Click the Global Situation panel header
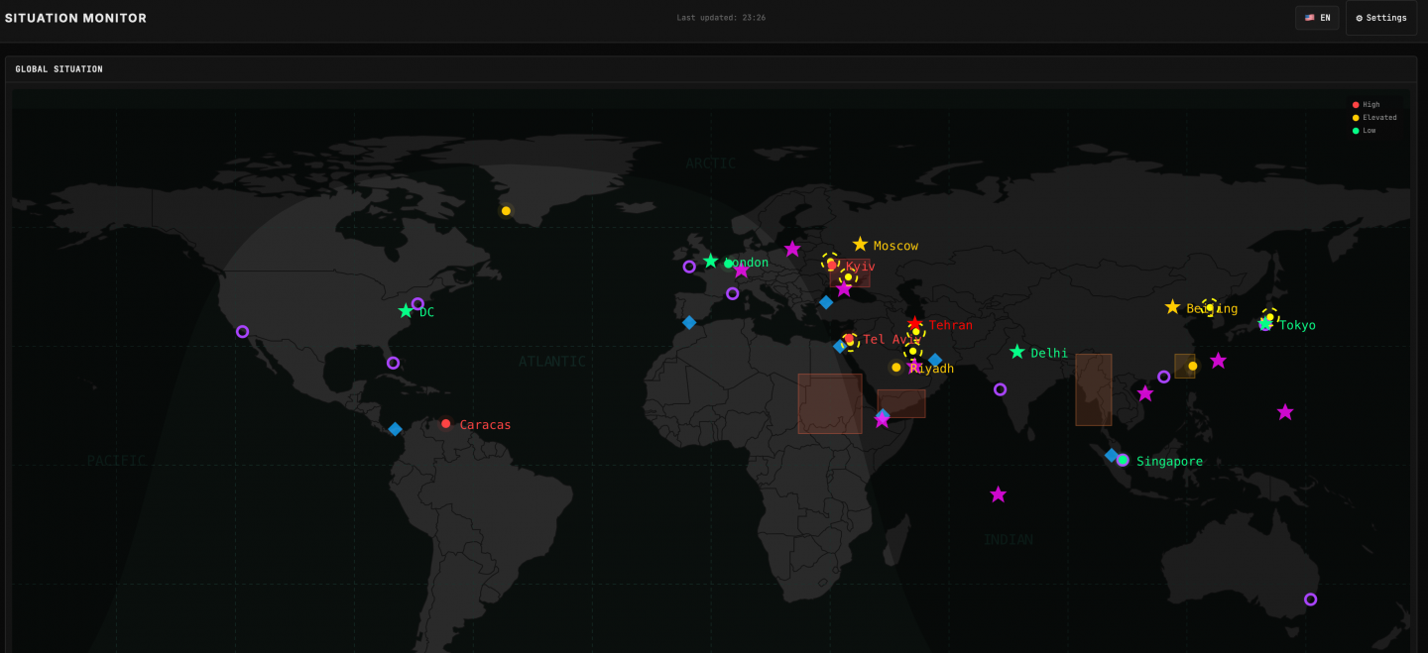This screenshot has height=653, width=1428. (59, 69)
